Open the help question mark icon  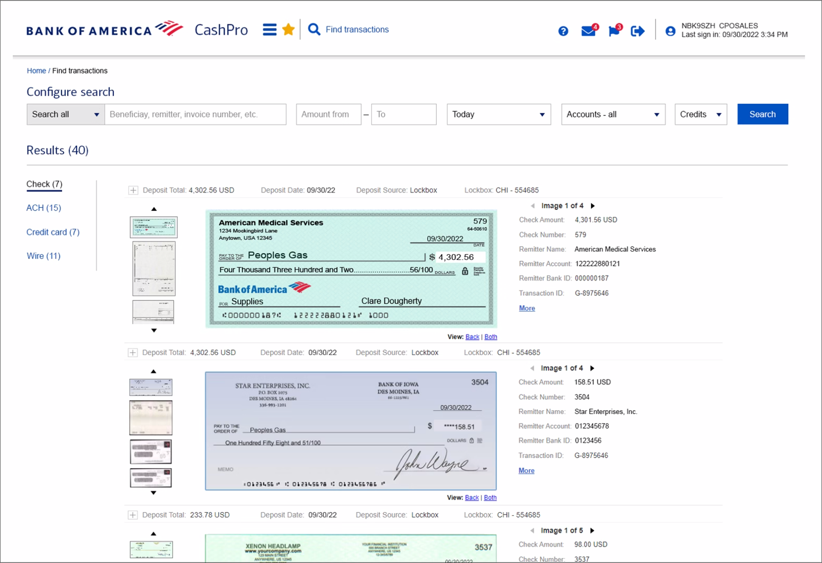(x=563, y=31)
